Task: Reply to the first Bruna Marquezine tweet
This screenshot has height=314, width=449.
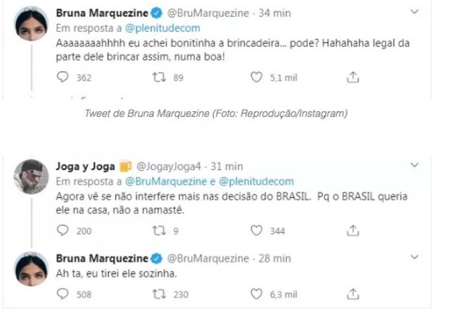Action: click(x=63, y=77)
